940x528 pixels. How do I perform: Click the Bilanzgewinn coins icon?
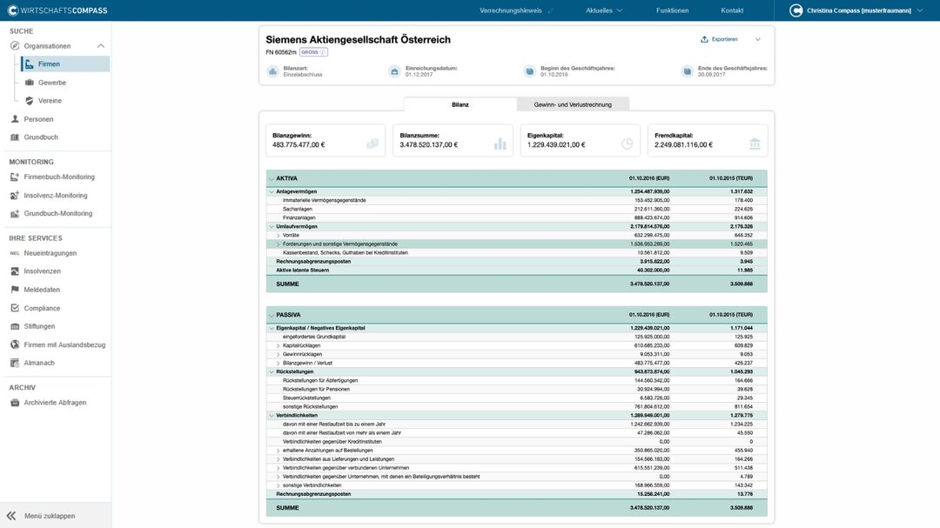point(373,144)
